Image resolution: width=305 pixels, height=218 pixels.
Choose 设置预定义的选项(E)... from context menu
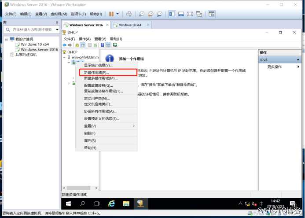click(107, 118)
